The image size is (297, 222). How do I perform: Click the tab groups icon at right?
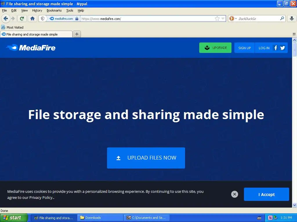294,34
